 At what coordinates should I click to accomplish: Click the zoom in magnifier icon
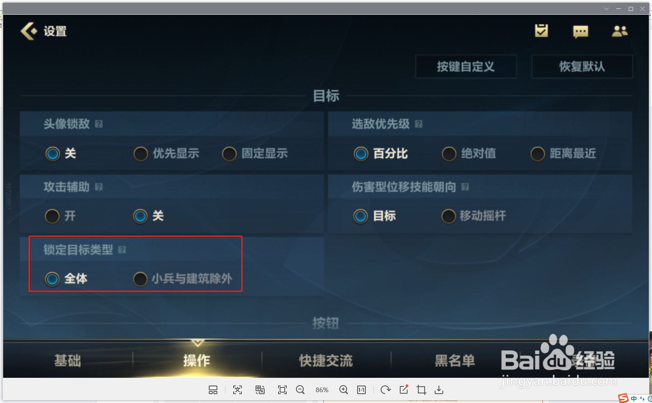tap(344, 390)
